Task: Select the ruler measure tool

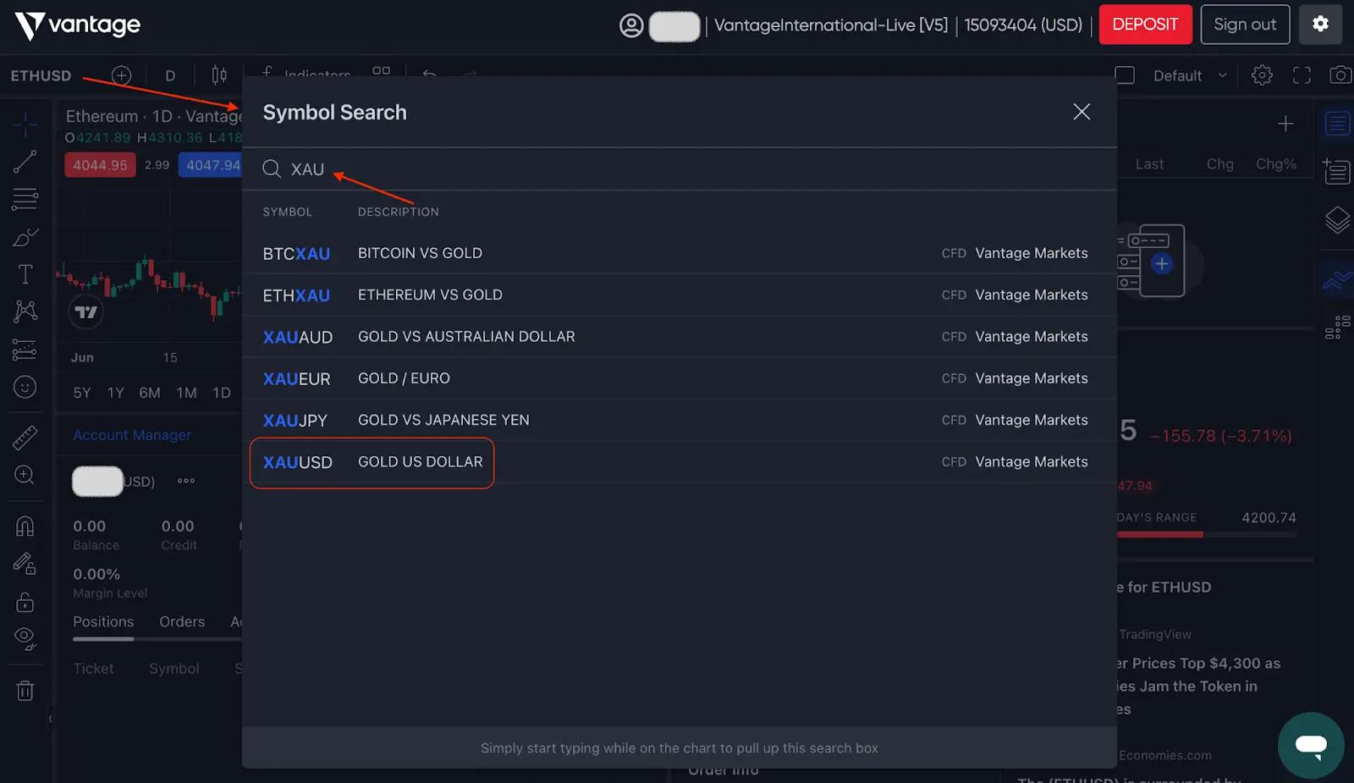Action: coord(25,437)
